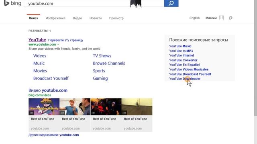Select the Поиск tab

[33, 18]
